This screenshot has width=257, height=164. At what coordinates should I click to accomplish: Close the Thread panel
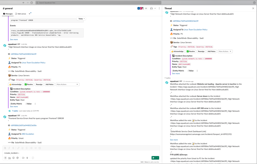[253, 8]
